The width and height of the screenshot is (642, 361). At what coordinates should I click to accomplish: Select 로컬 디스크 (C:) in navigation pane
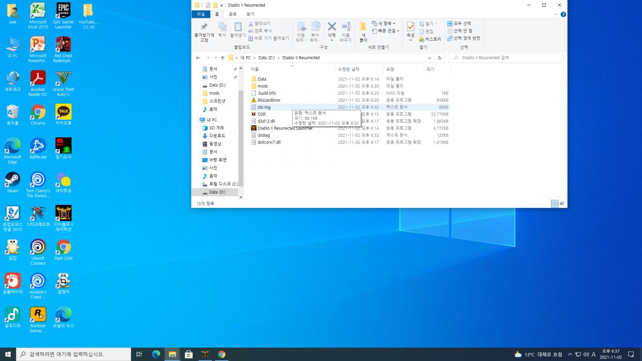point(224,184)
